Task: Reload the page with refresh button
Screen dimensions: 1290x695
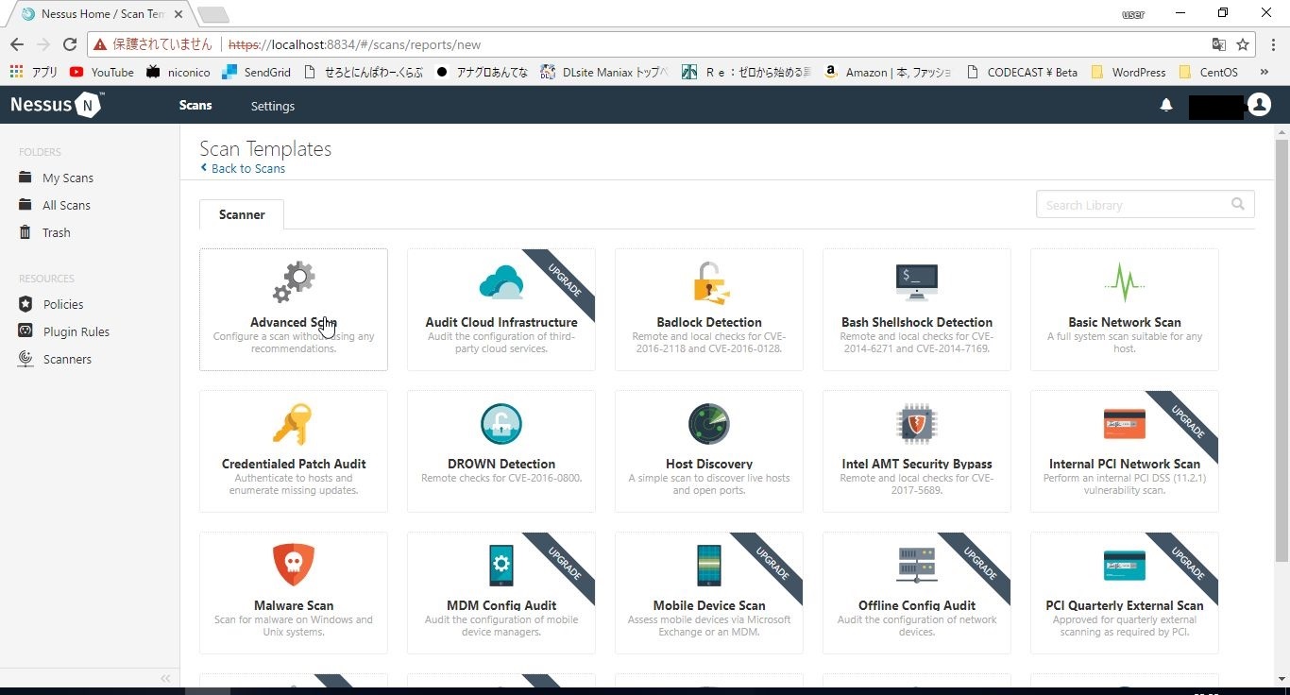Action: 69,44
